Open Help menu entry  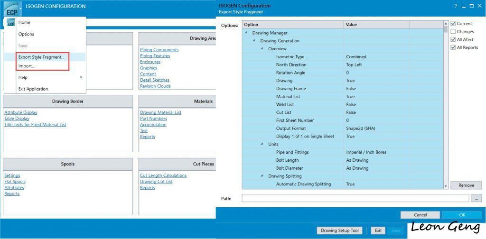pos(23,77)
